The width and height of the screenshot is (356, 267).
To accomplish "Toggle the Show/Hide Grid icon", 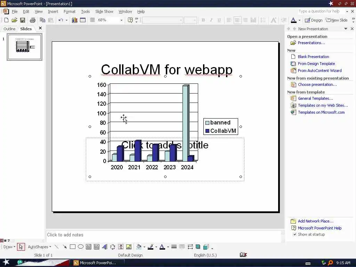I will coord(92,20).
